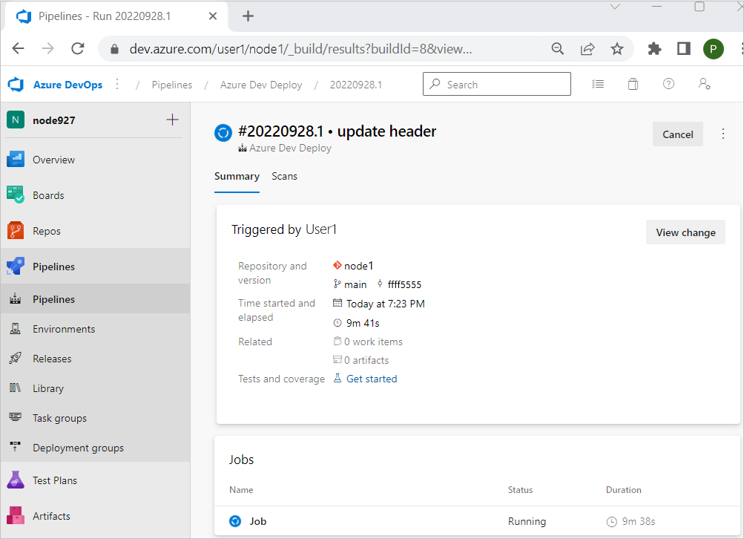The height and width of the screenshot is (539, 744).
Task: Open the Marketplace shopping bag icon
Action: (x=633, y=84)
